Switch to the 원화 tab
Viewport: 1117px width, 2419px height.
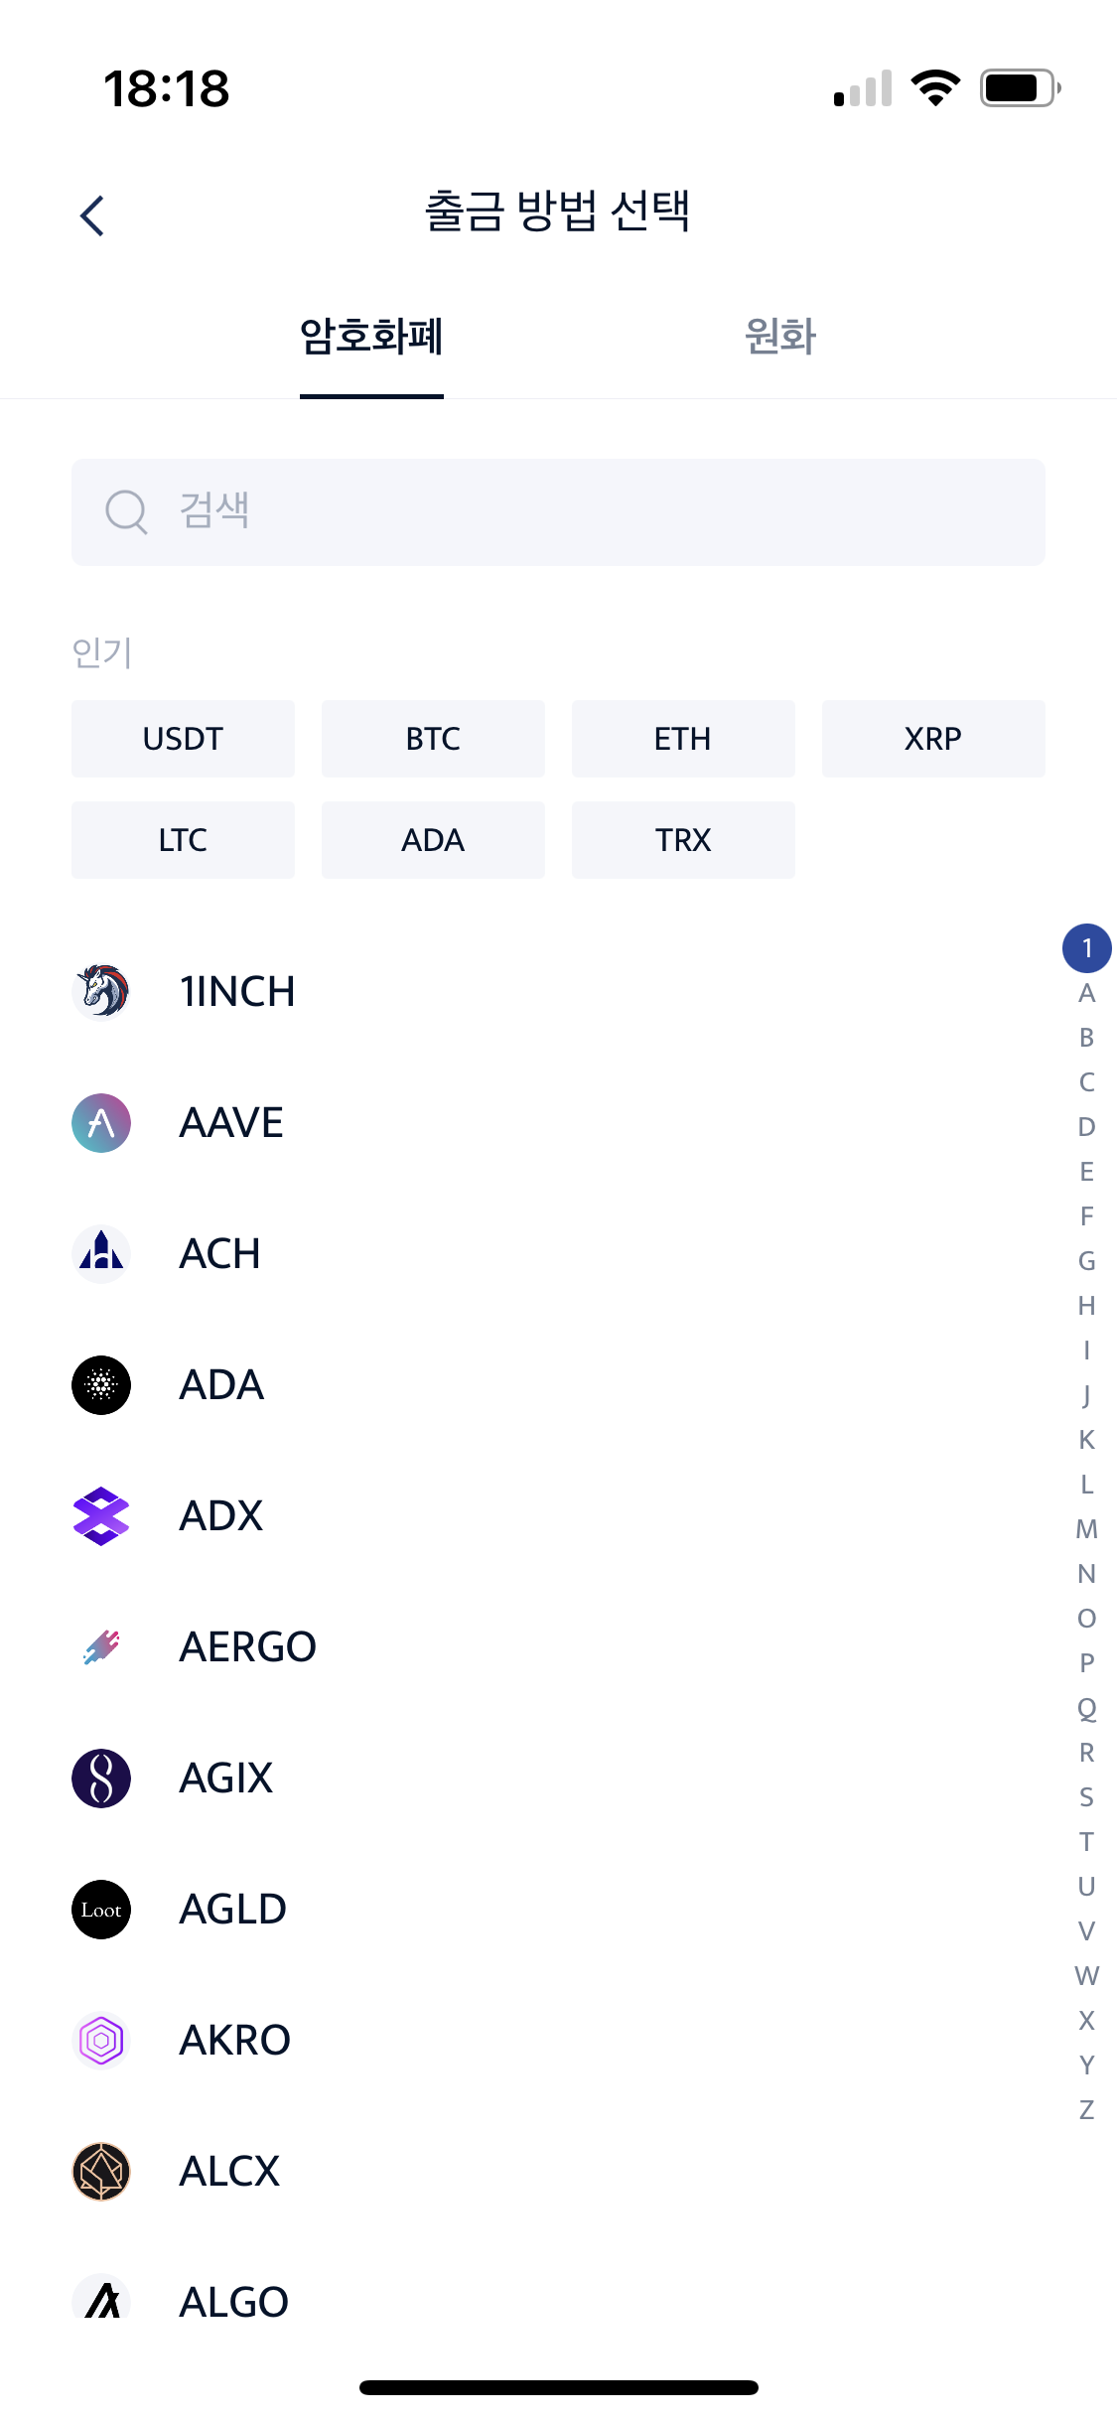coord(780,336)
